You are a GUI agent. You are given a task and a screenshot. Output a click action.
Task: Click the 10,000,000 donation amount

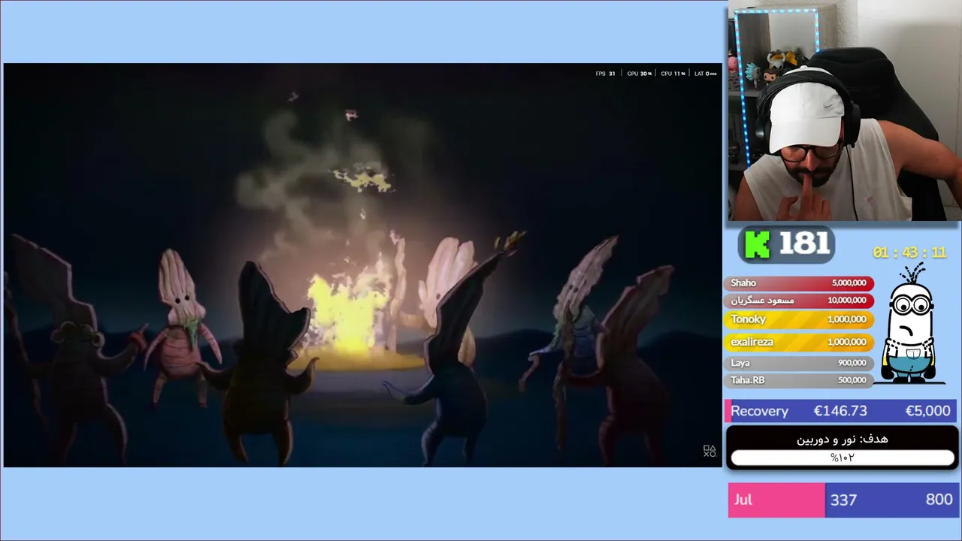(x=847, y=301)
